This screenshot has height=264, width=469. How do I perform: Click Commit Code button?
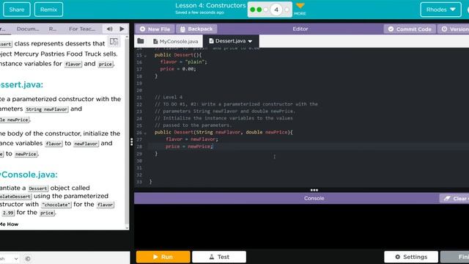point(410,29)
